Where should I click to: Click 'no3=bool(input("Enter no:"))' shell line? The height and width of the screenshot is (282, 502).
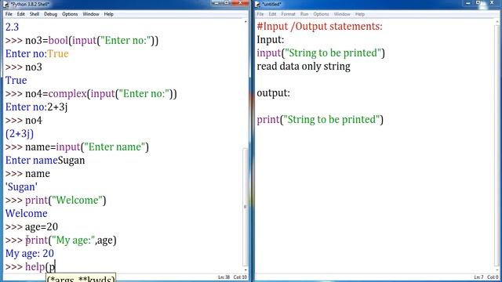82,40
